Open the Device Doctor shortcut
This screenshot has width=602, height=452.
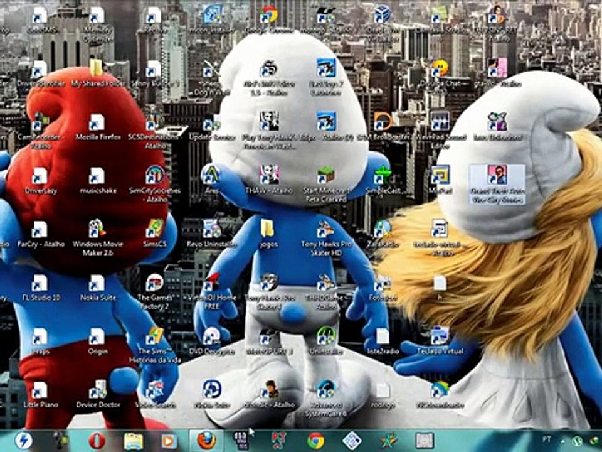click(x=98, y=394)
